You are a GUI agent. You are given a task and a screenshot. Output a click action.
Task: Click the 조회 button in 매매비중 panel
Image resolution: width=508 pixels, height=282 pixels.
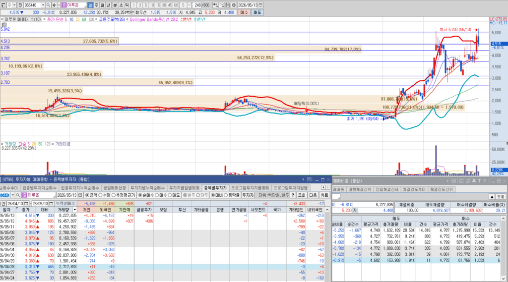(x=501, y=197)
